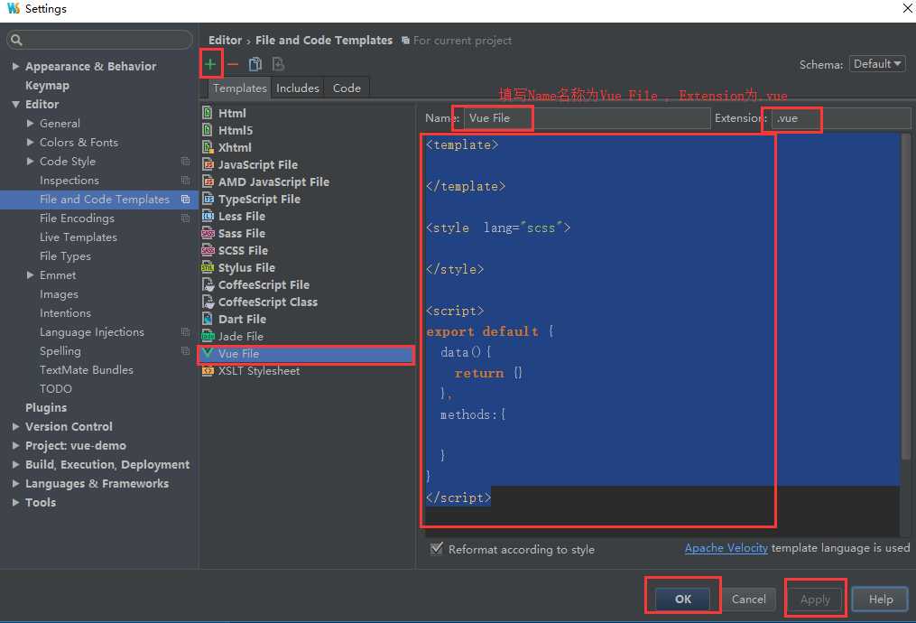
Task: Select the Sass File template icon
Action: click(x=208, y=233)
